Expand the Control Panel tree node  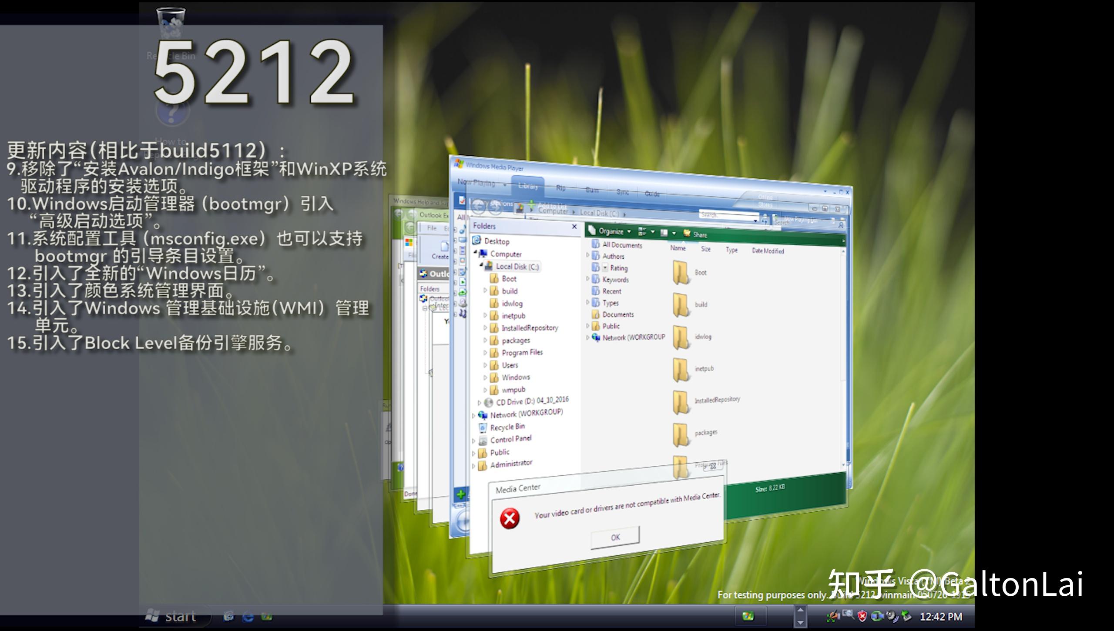pos(474,441)
